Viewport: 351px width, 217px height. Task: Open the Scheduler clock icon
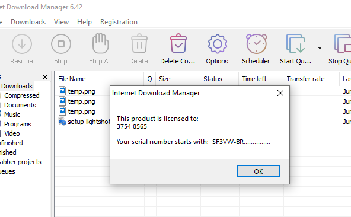coord(256,44)
